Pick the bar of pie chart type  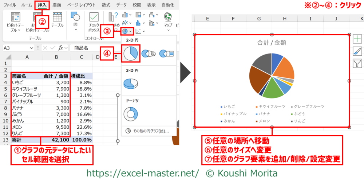(167, 53)
